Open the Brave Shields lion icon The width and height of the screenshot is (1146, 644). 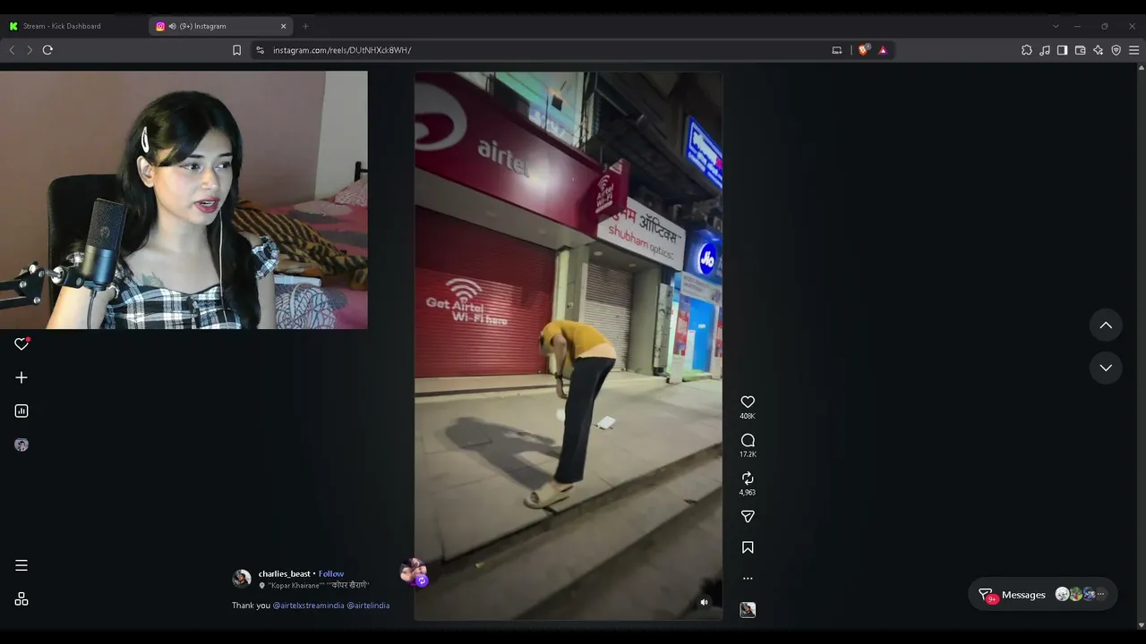tap(863, 50)
